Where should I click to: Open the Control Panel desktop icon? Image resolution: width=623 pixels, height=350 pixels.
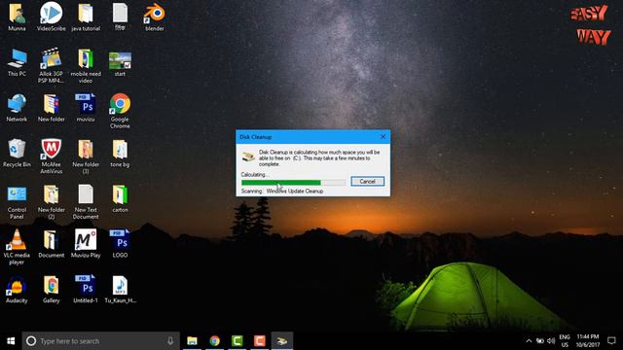click(x=17, y=202)
